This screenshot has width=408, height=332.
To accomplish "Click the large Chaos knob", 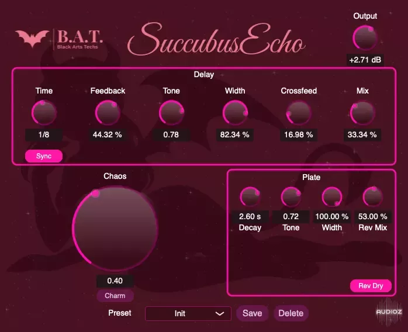I will click(115, 229).
